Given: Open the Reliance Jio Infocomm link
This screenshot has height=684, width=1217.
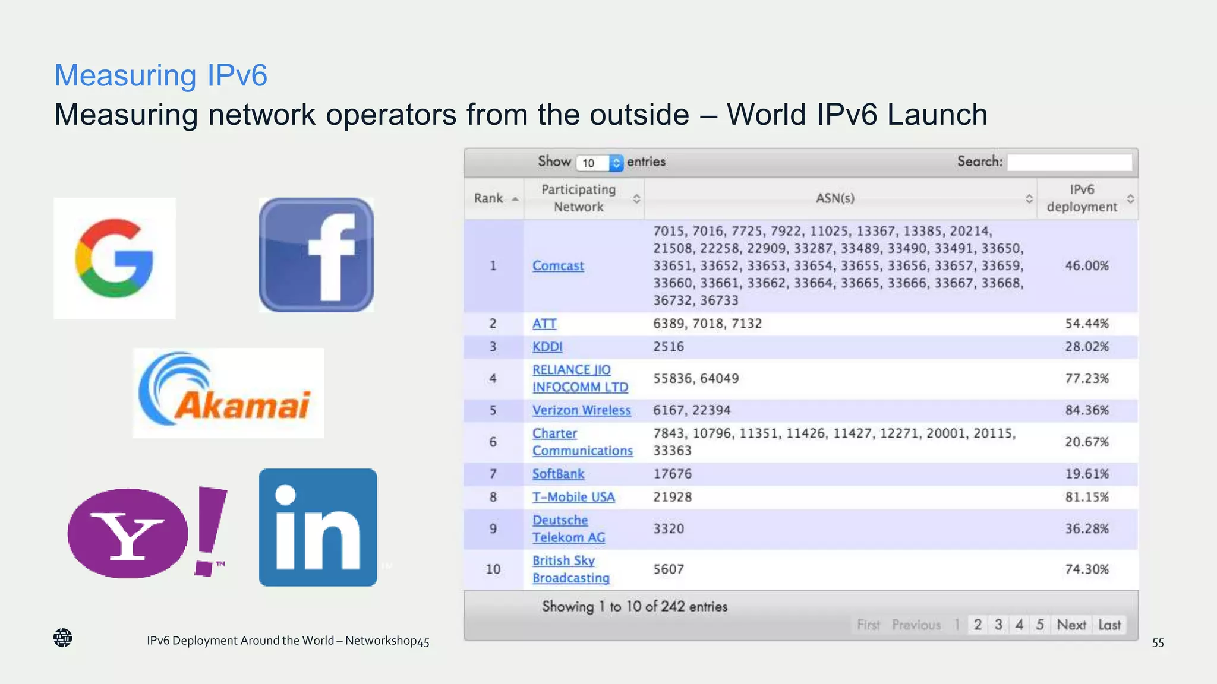Looking at the screenshot, I should click(x=580, y=378).
